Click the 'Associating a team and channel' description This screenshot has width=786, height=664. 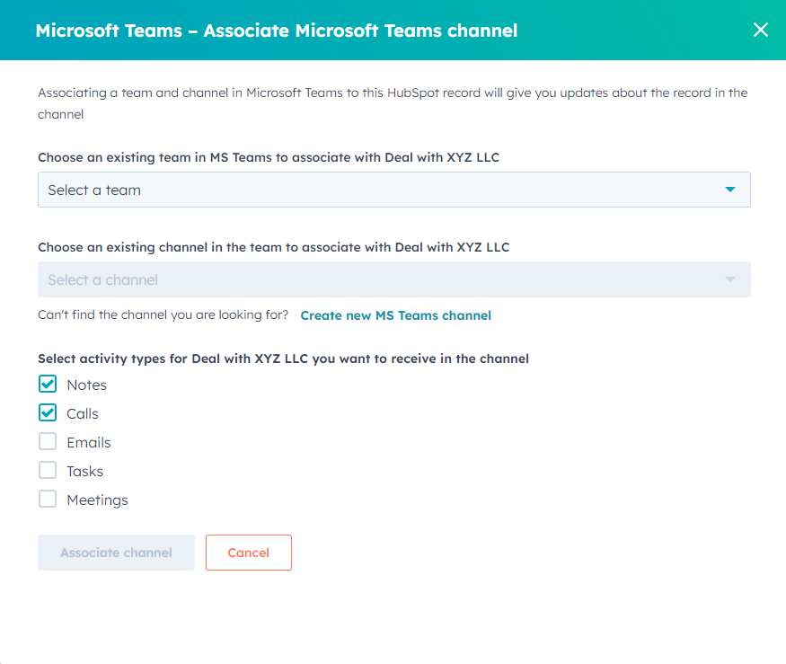coord(393,103)
